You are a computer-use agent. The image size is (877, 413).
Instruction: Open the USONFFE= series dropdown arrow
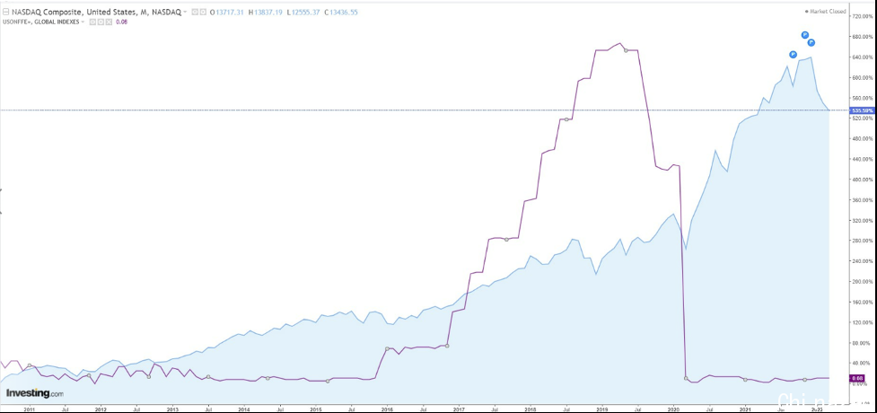pos(83,22)
